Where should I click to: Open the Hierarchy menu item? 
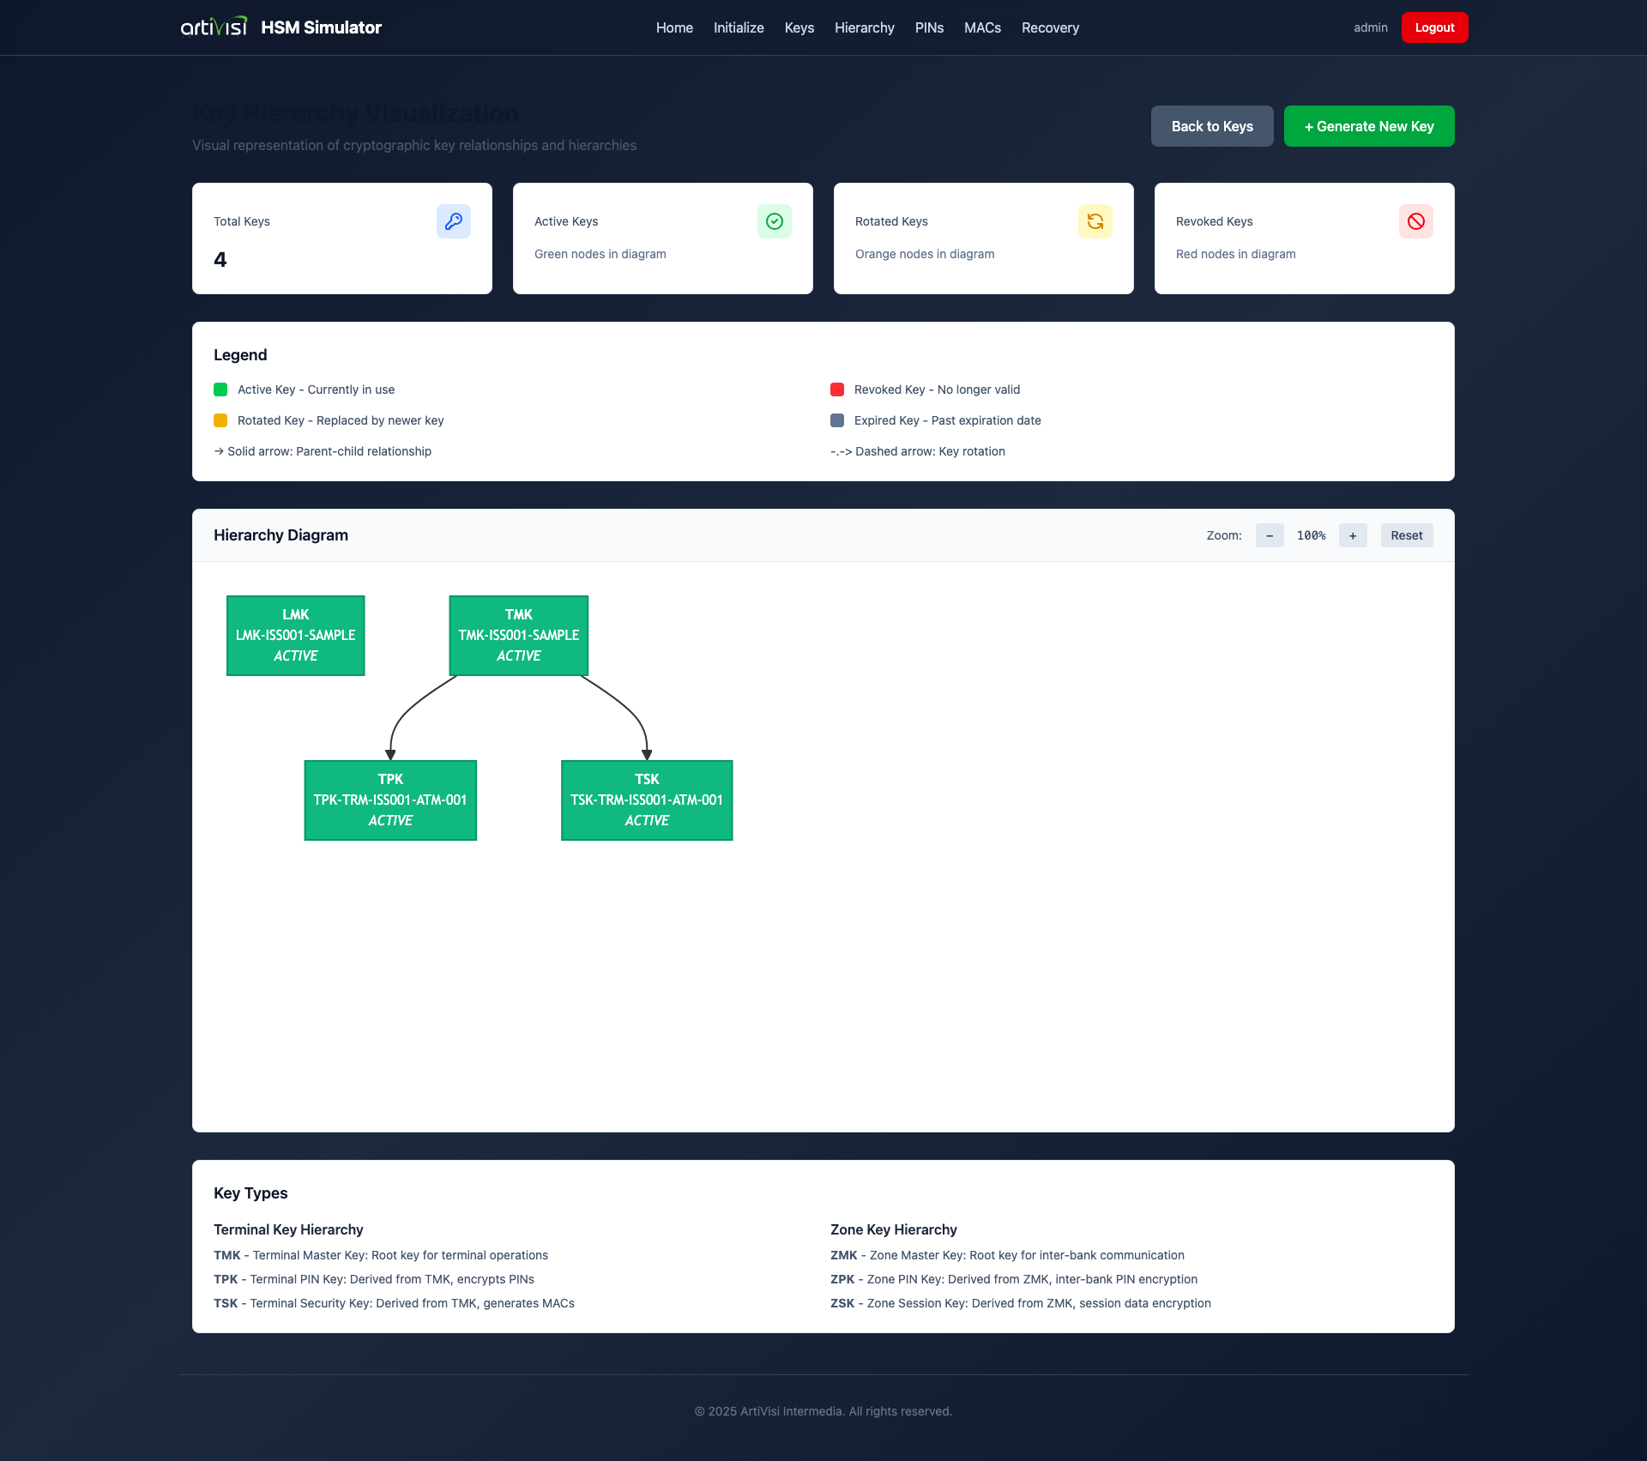pyautogui.click(x=864, y=27)
